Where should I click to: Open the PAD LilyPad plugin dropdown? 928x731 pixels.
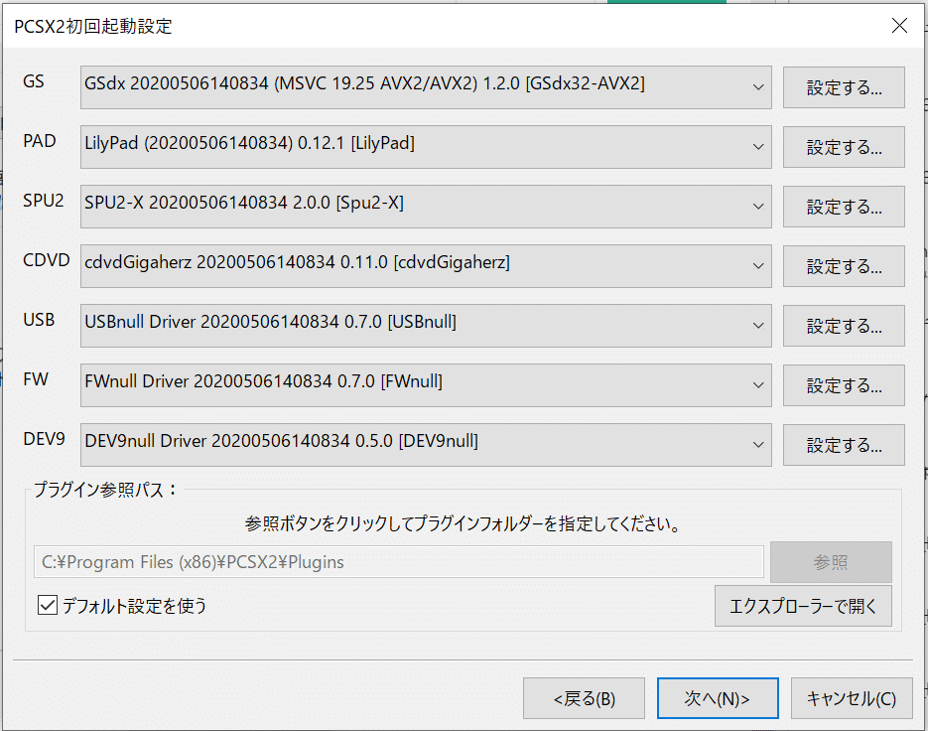[x=426, y=147]
